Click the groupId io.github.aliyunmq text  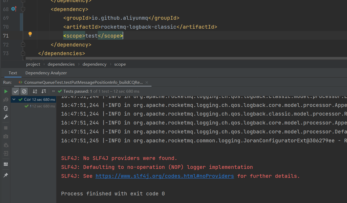coord(120,18)
